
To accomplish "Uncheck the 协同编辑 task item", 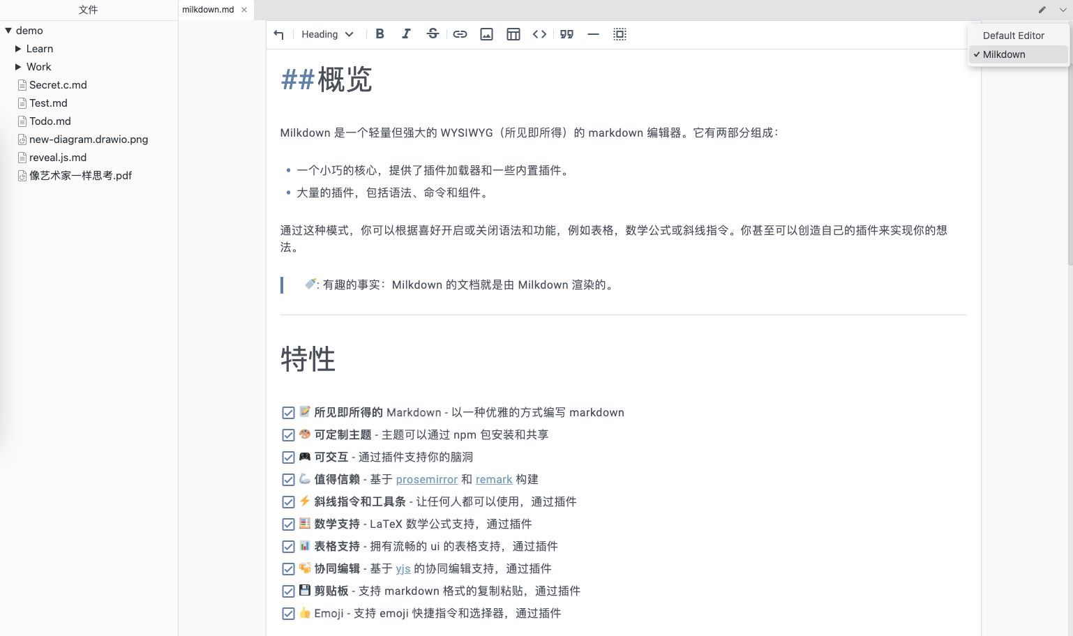I will [288, 569].
